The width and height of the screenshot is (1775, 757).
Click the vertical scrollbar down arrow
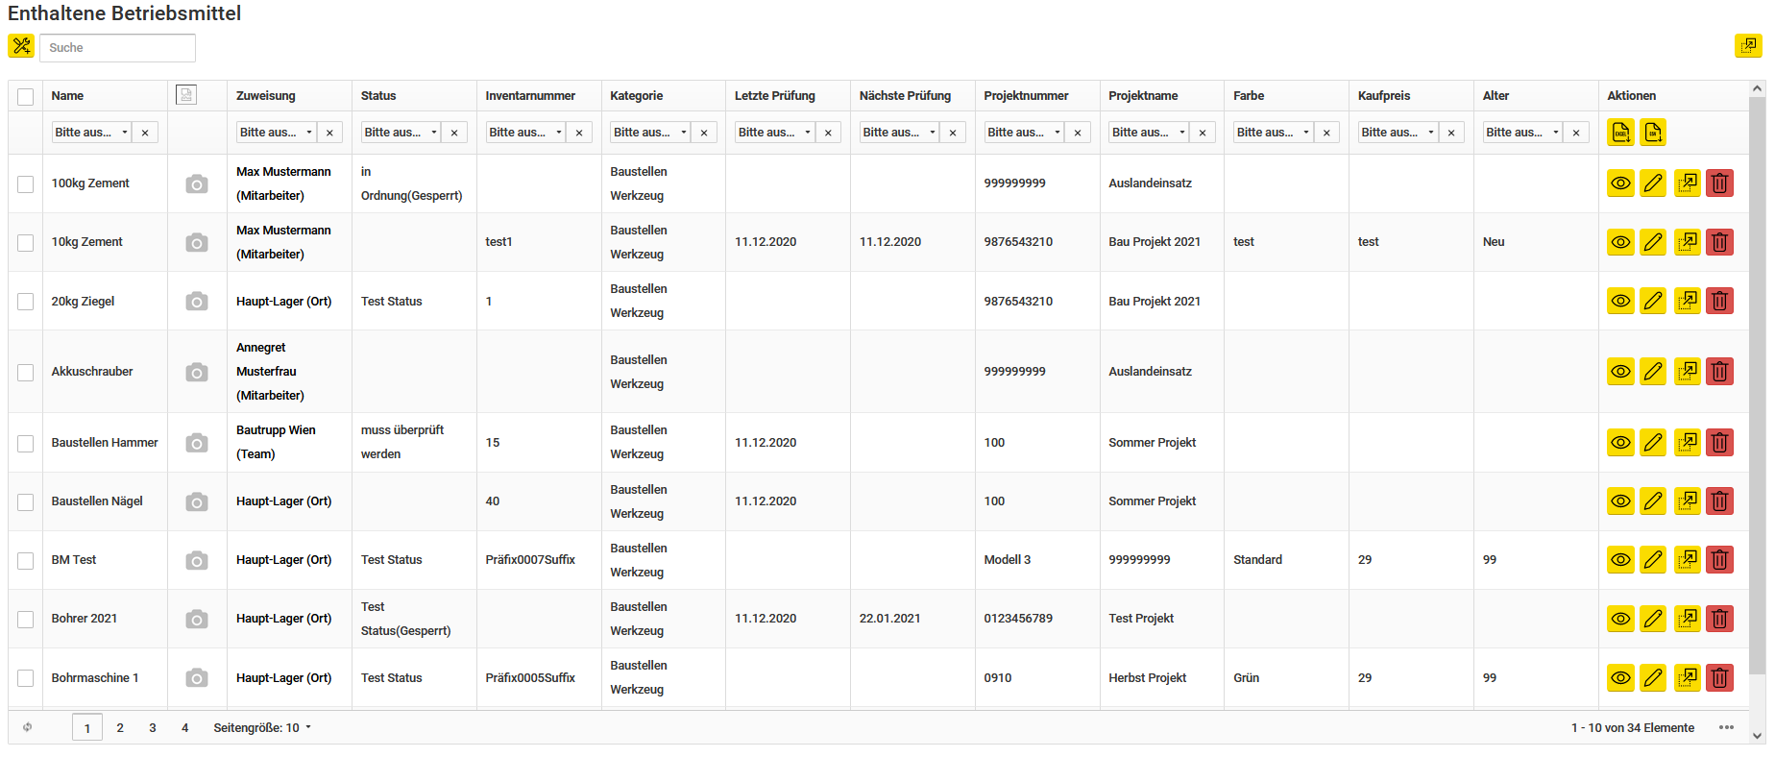1758,736
